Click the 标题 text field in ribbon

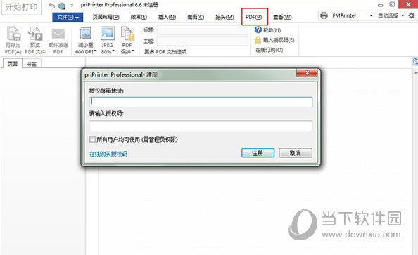[x=203, y=30]
